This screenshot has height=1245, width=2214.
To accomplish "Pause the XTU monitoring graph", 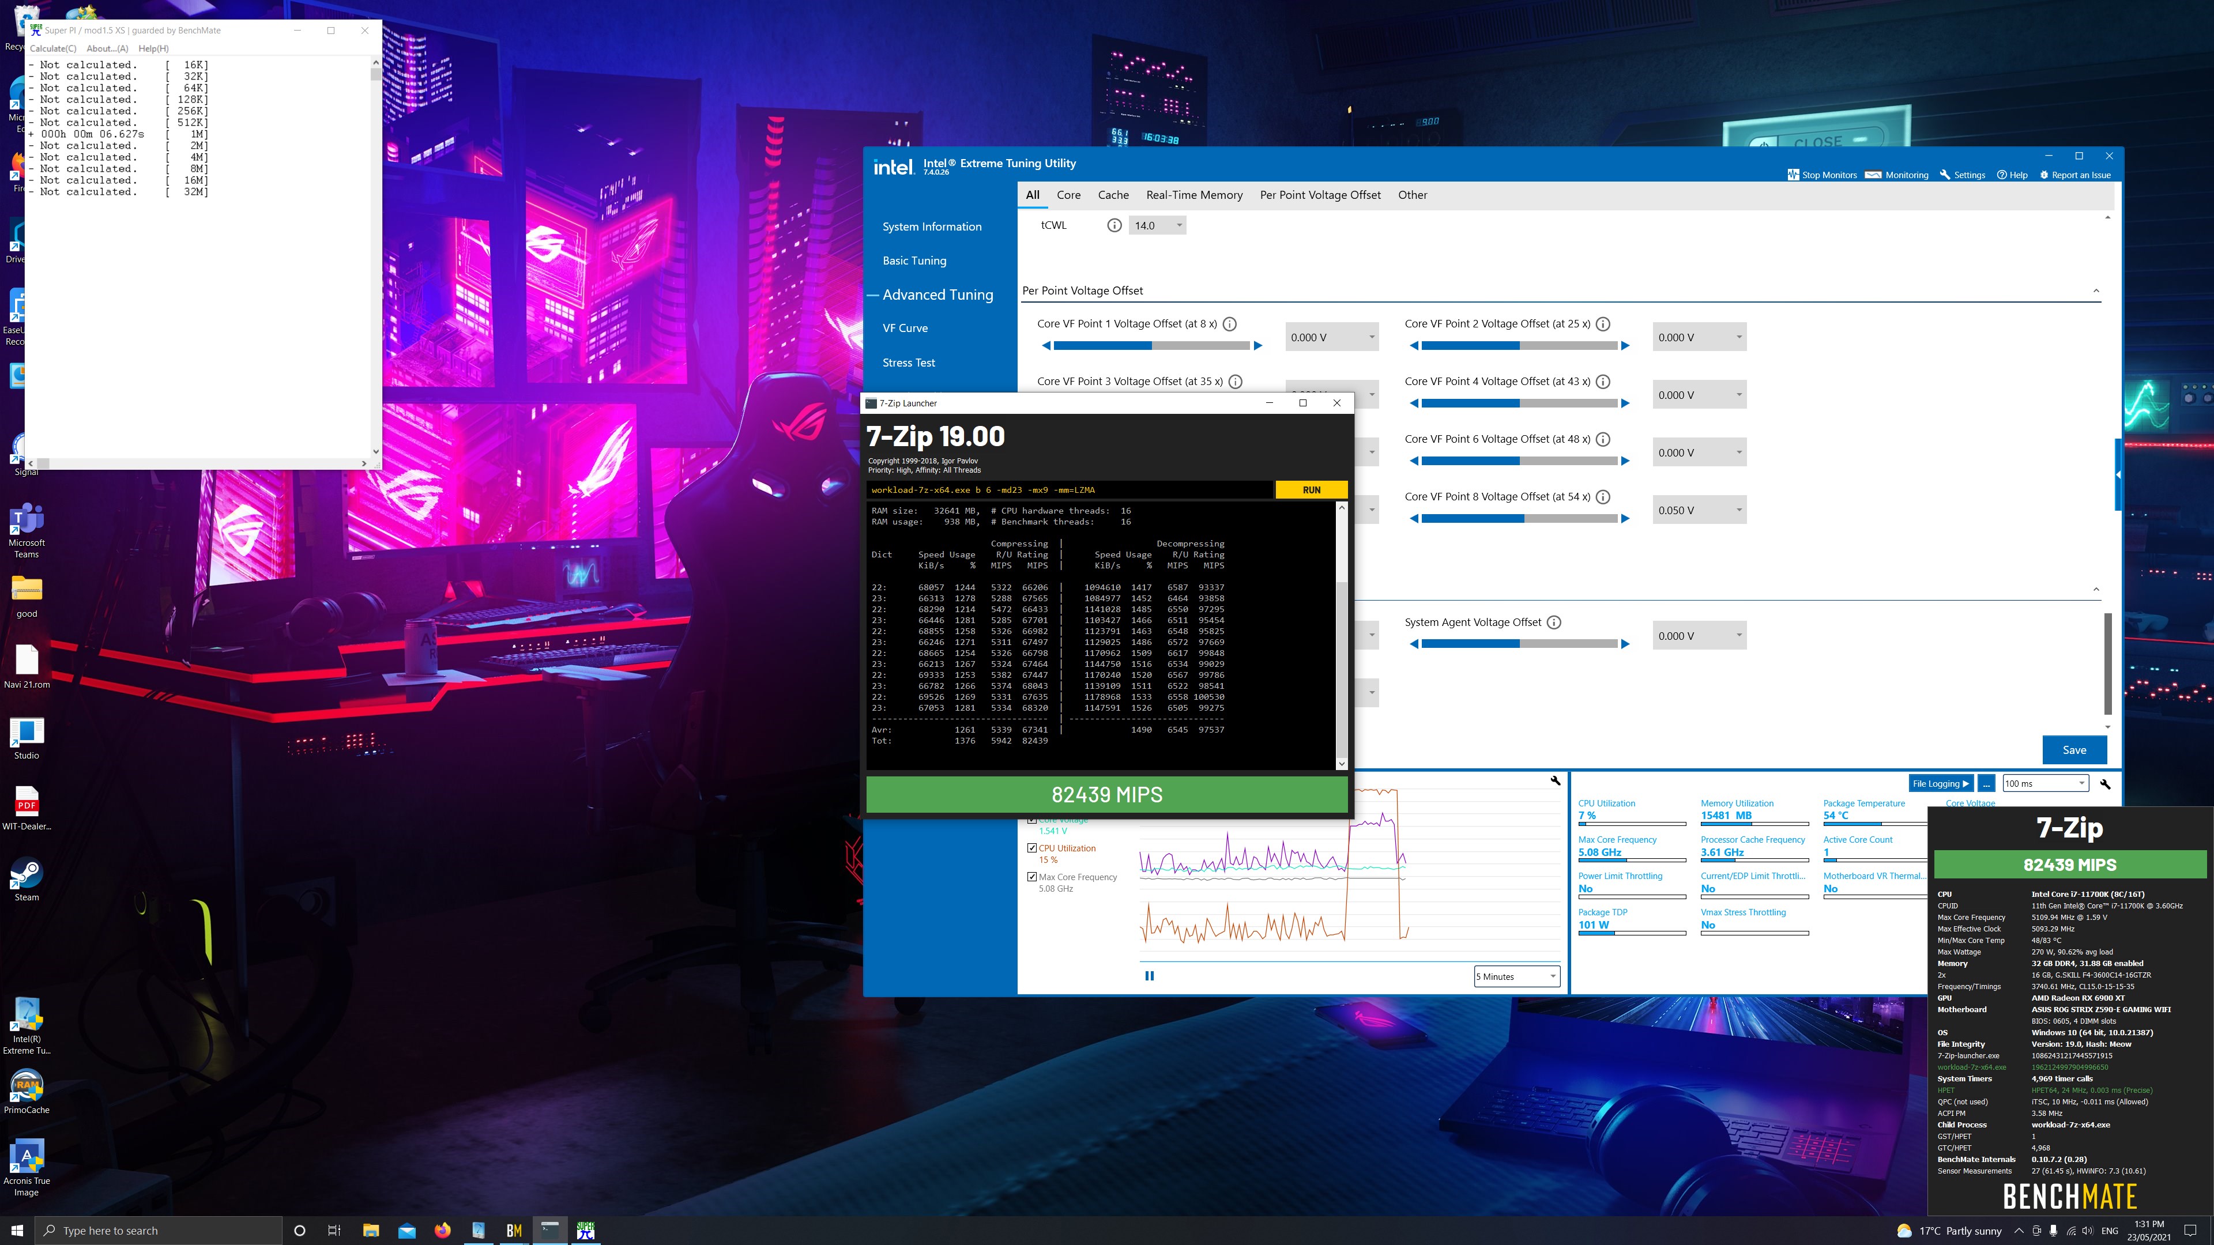I will click(x=1149, y=975).
